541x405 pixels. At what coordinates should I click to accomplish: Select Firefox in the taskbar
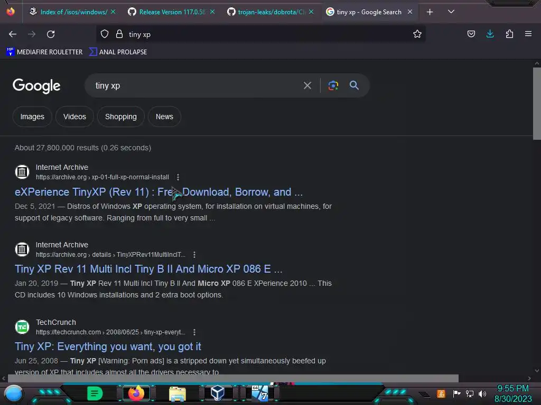[x=136, y=393]
